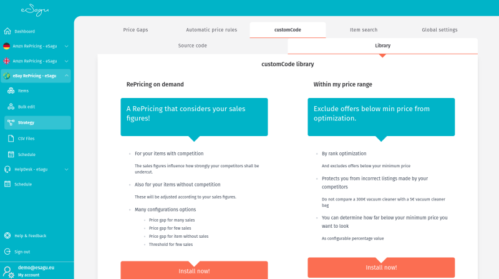
Task: Click the UK flag Amzn RePricing icon
Action: click(6, 61)
